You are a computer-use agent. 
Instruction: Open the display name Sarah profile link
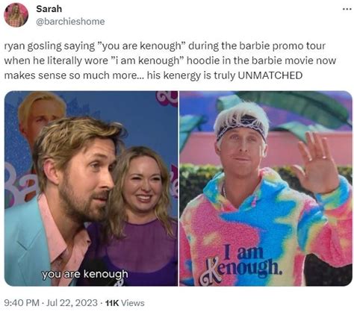click(49, 9)
